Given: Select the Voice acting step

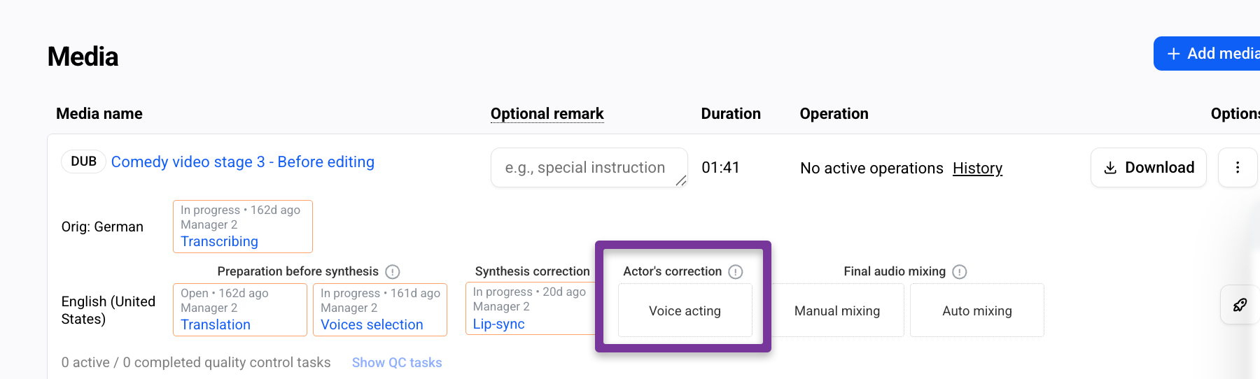Looking at the screenshot, I should pyautogui.click(x=685, y=310).
